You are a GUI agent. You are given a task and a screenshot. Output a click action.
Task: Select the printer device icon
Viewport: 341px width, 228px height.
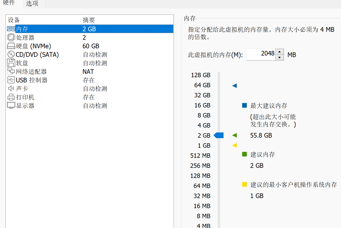(x=11, y=97)
